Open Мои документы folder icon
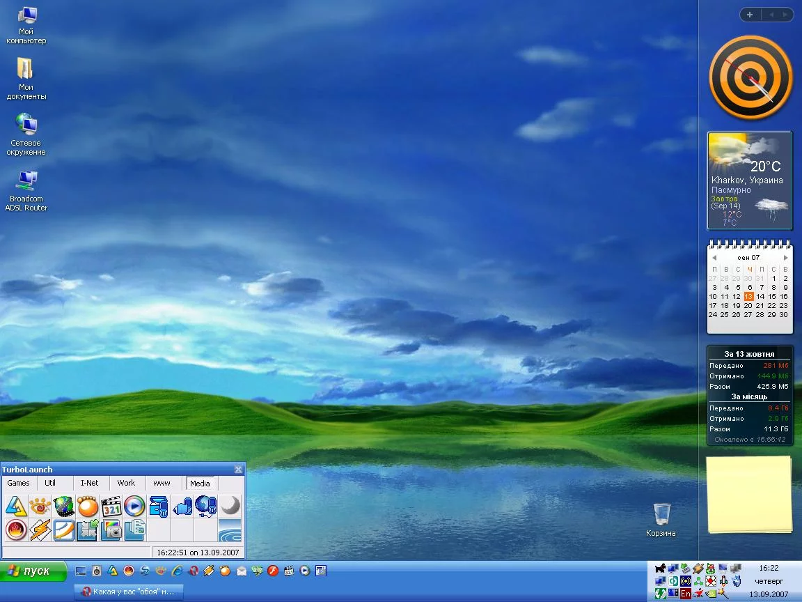 pos(26,78)
